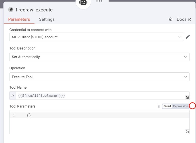Image resolution: width=196 pixels, height=143 pixels.
Task: Expand the Tool Description dropdown
Action: pyautogui.click(x=99, y=57)
